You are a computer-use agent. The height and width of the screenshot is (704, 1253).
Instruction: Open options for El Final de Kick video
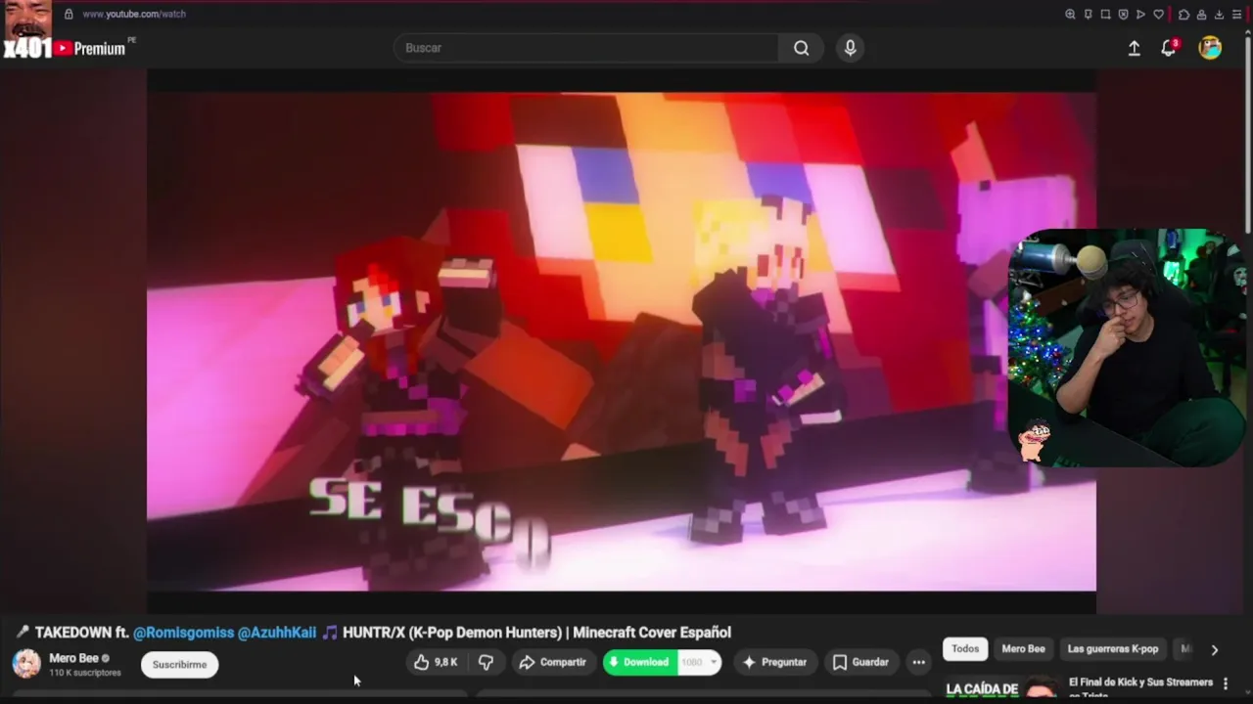1225,684
